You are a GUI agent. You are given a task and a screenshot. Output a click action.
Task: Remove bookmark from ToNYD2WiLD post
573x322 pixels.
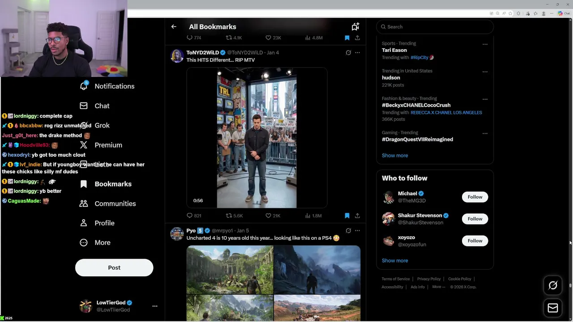click(x=347, y=216)
